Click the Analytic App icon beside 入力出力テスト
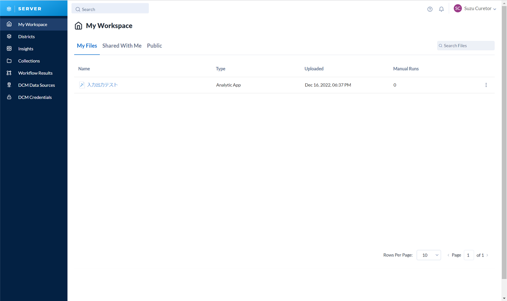Image resolution: width=507 pixels, height=301 pixels. point(82,85)
